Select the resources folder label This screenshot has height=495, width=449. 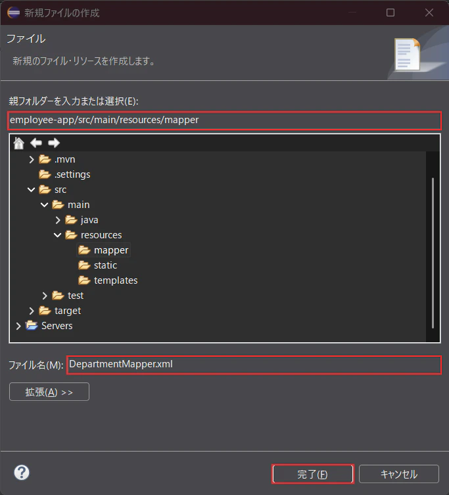tap(101, 235)
